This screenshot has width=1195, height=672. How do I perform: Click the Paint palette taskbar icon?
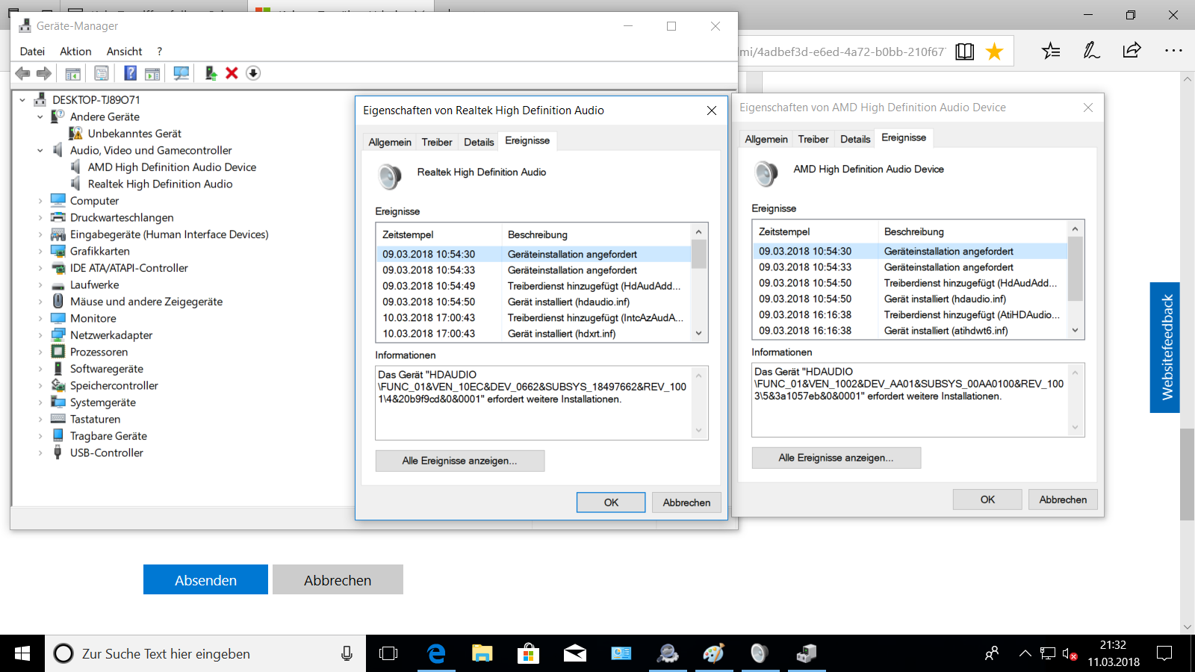click(714, 654)
